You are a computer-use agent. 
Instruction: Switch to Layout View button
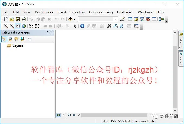[x=63, y=115]
